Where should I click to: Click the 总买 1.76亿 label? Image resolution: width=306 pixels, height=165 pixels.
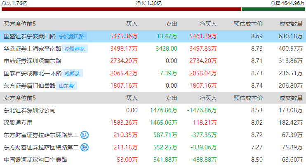pos(14,3)
